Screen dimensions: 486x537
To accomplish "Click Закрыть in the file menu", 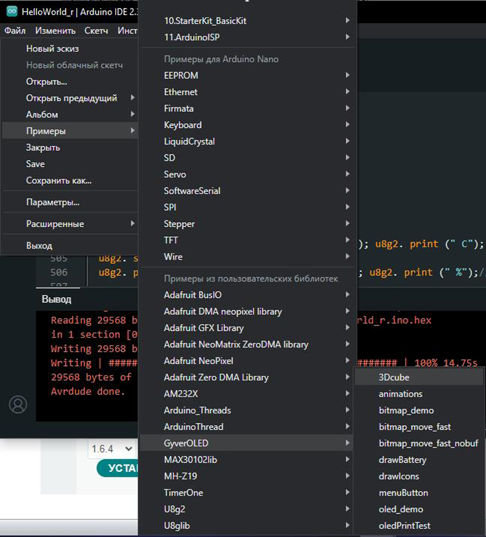I will coord(70,147).
